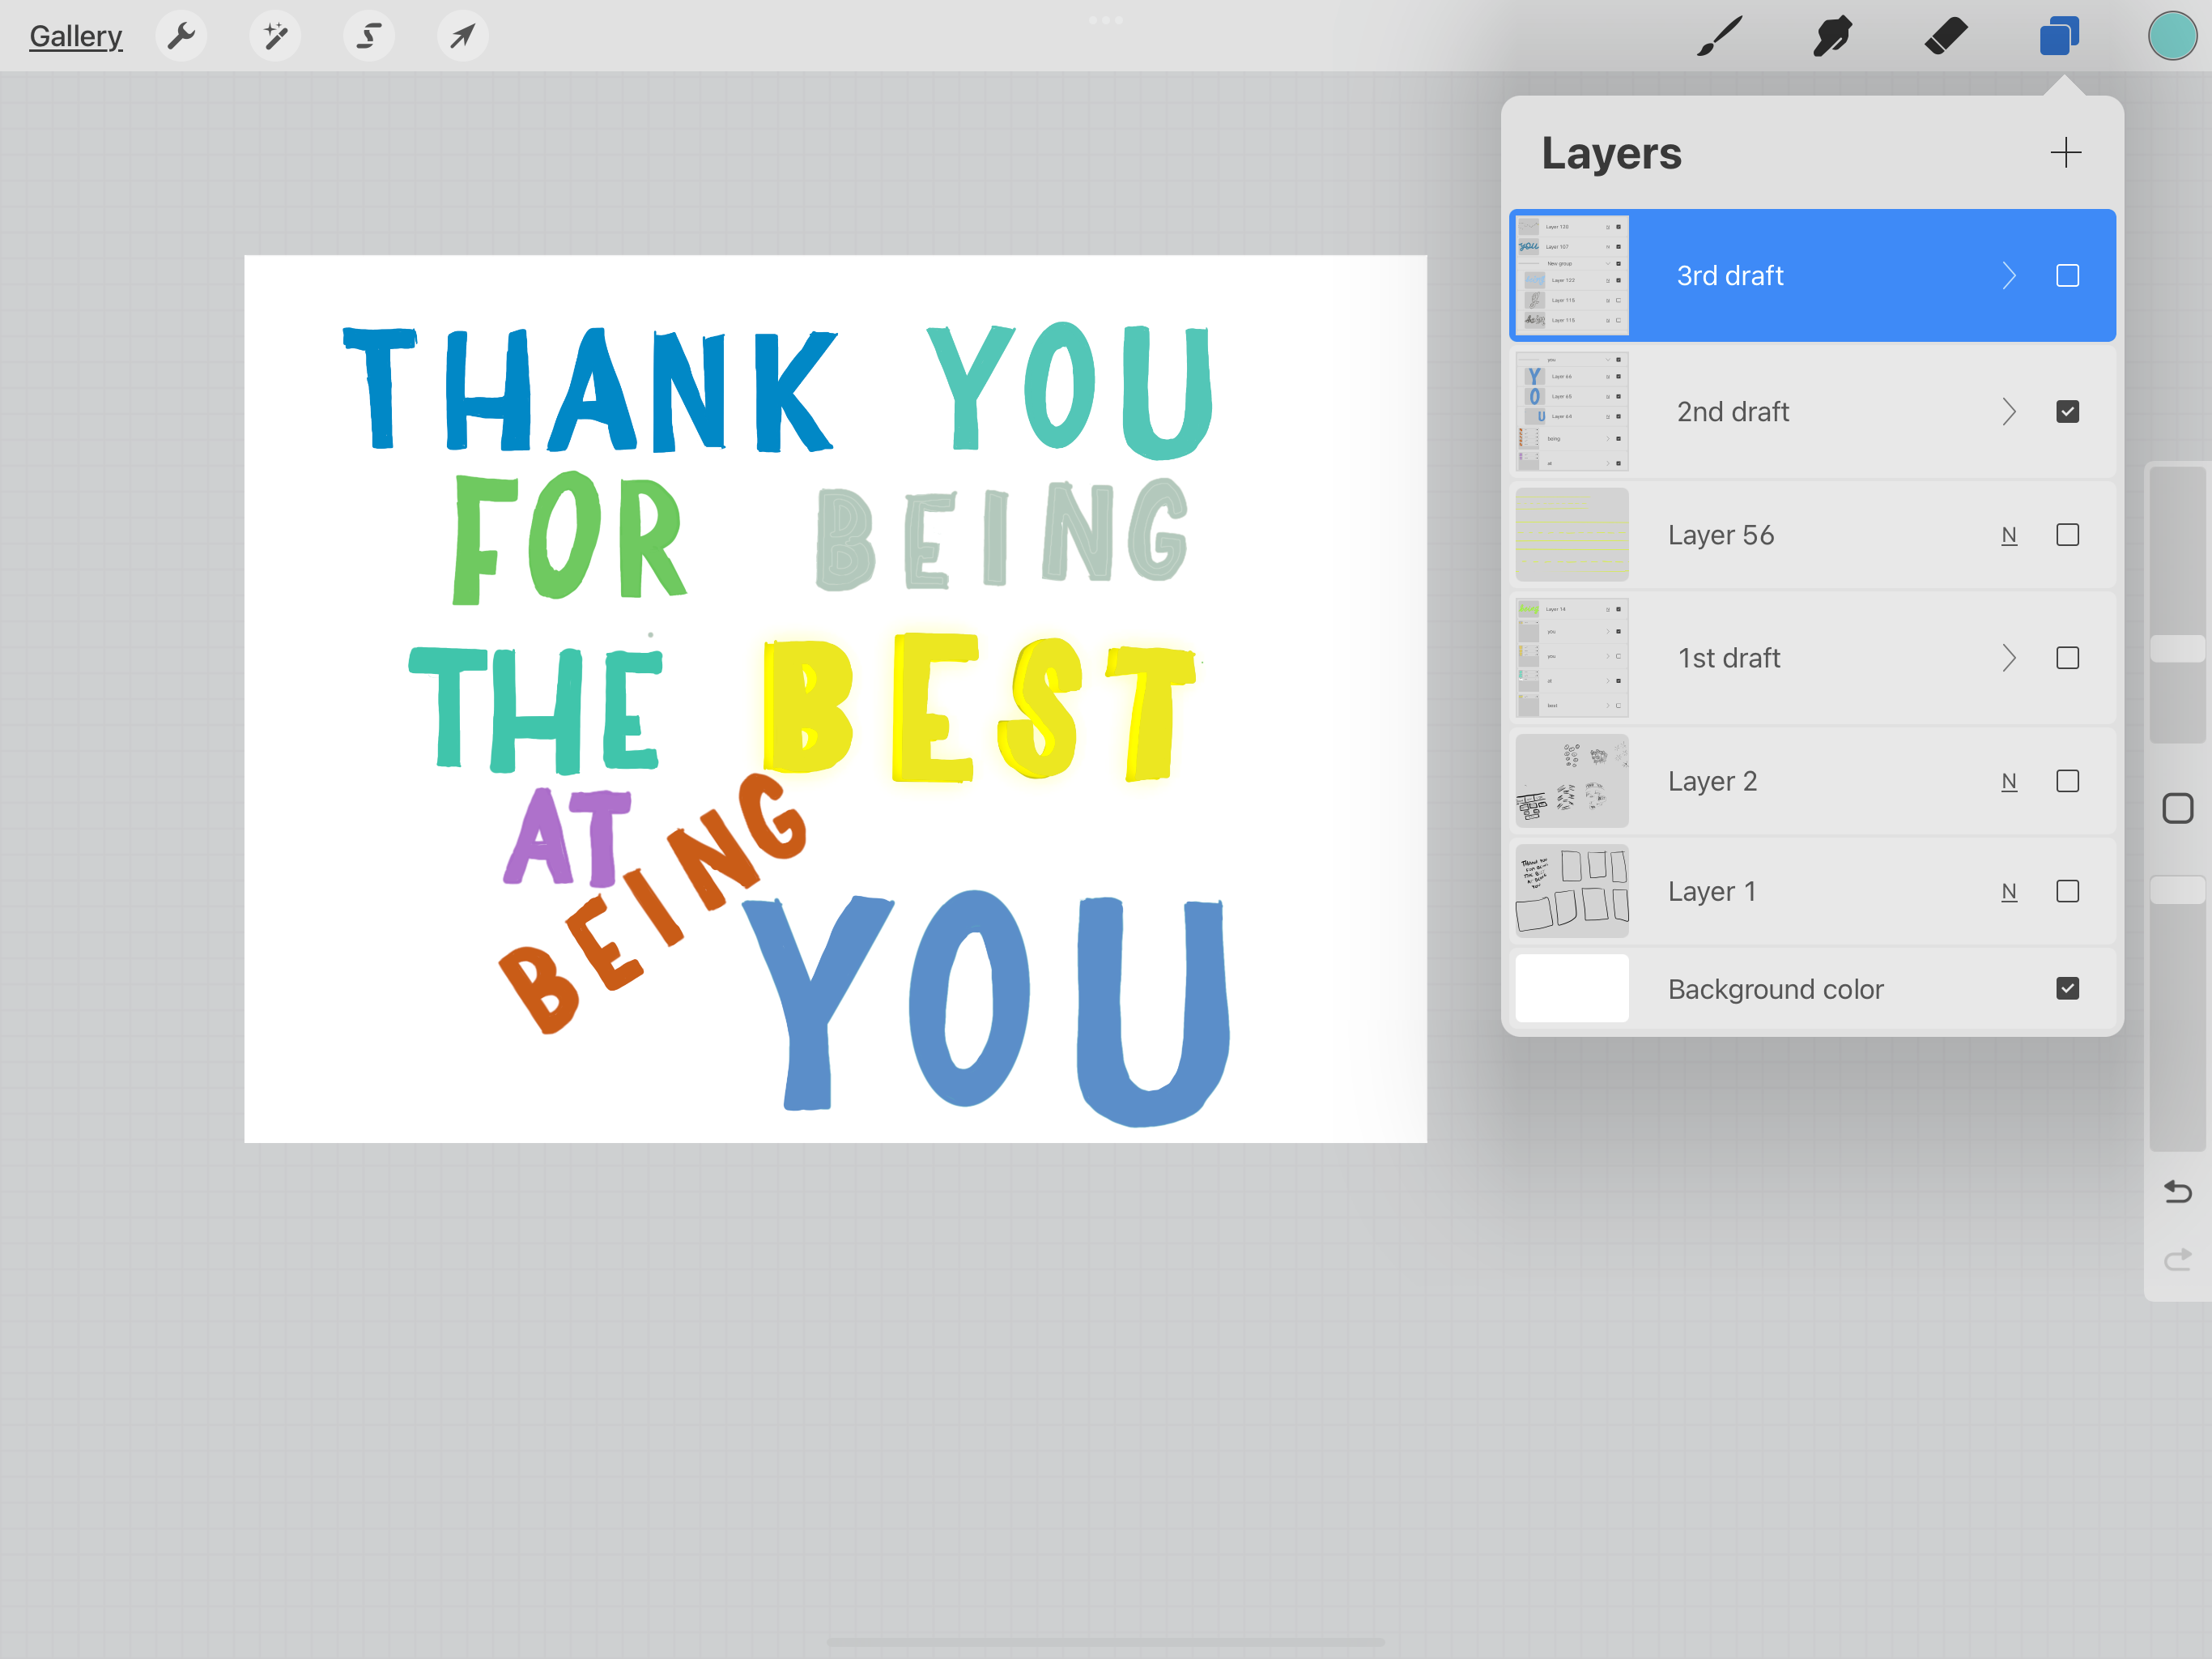Tap the three-dot multitasking handle at top

pyautogui.click(x=1105, y=20)
